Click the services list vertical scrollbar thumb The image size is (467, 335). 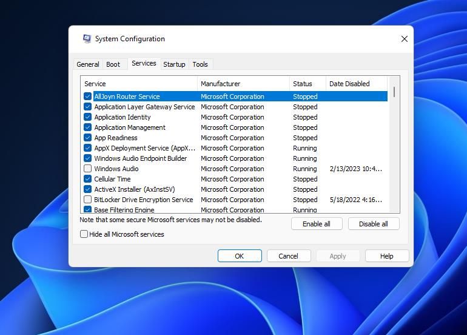[x=394, y=92]
